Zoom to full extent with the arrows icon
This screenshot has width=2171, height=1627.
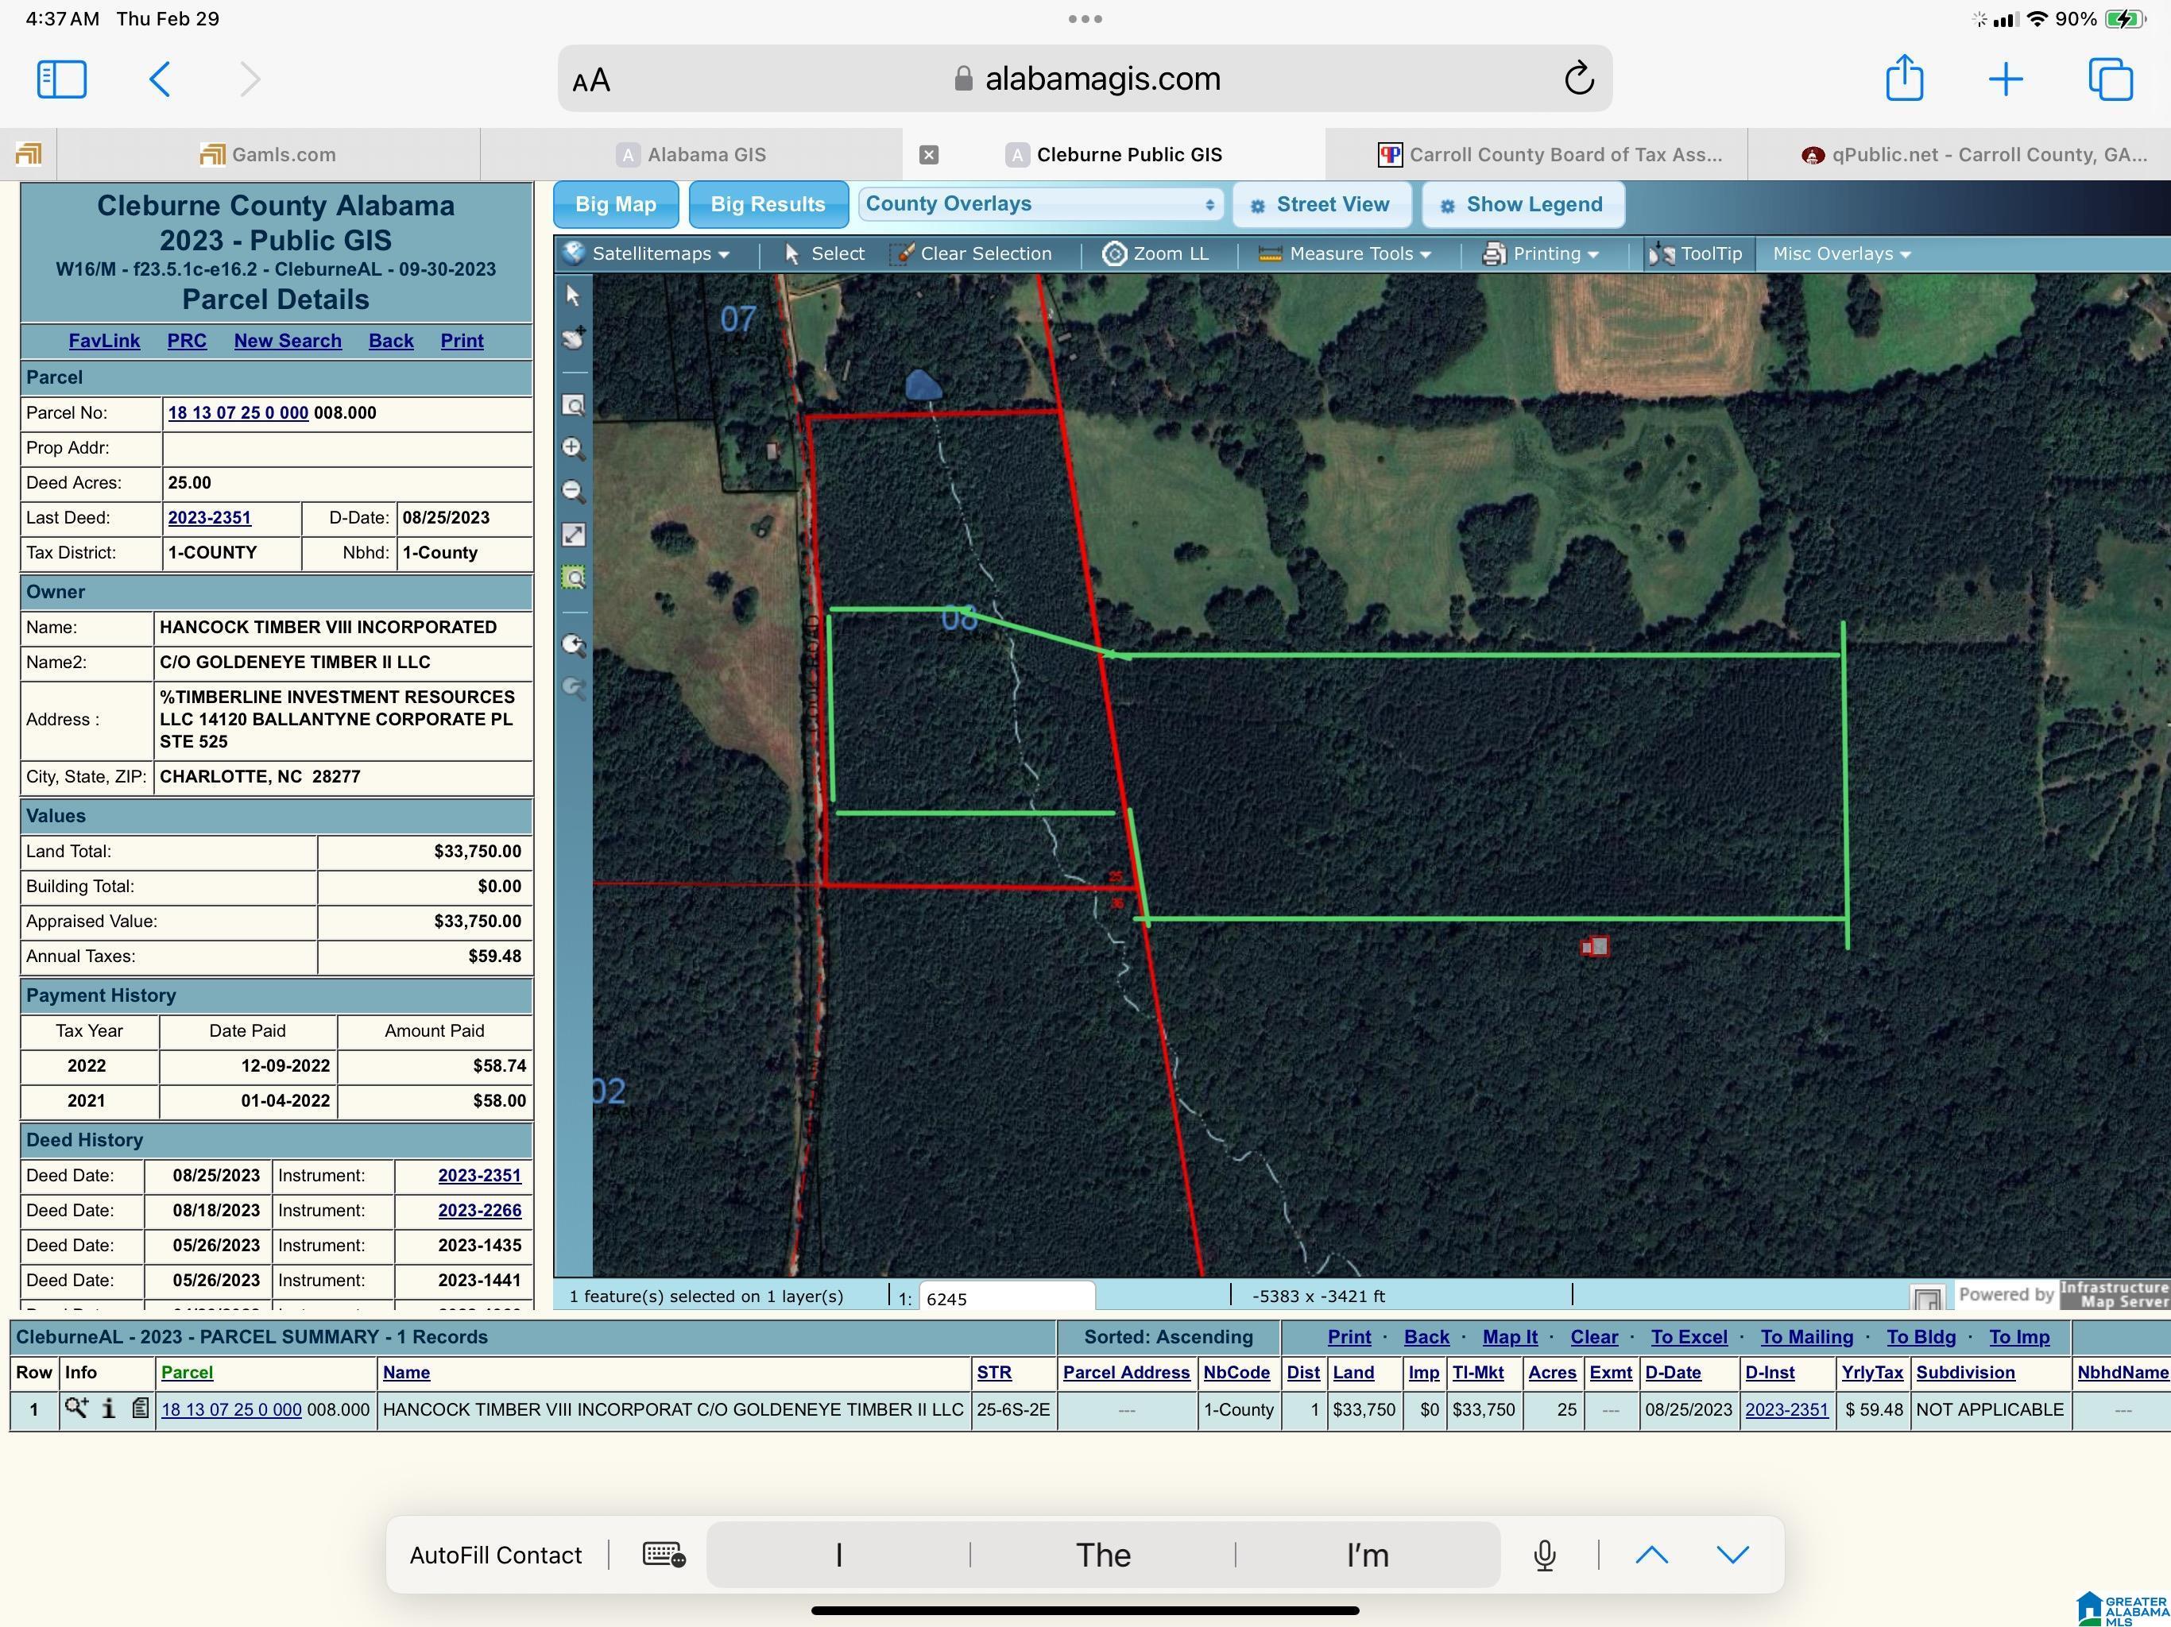pos(575,535)
